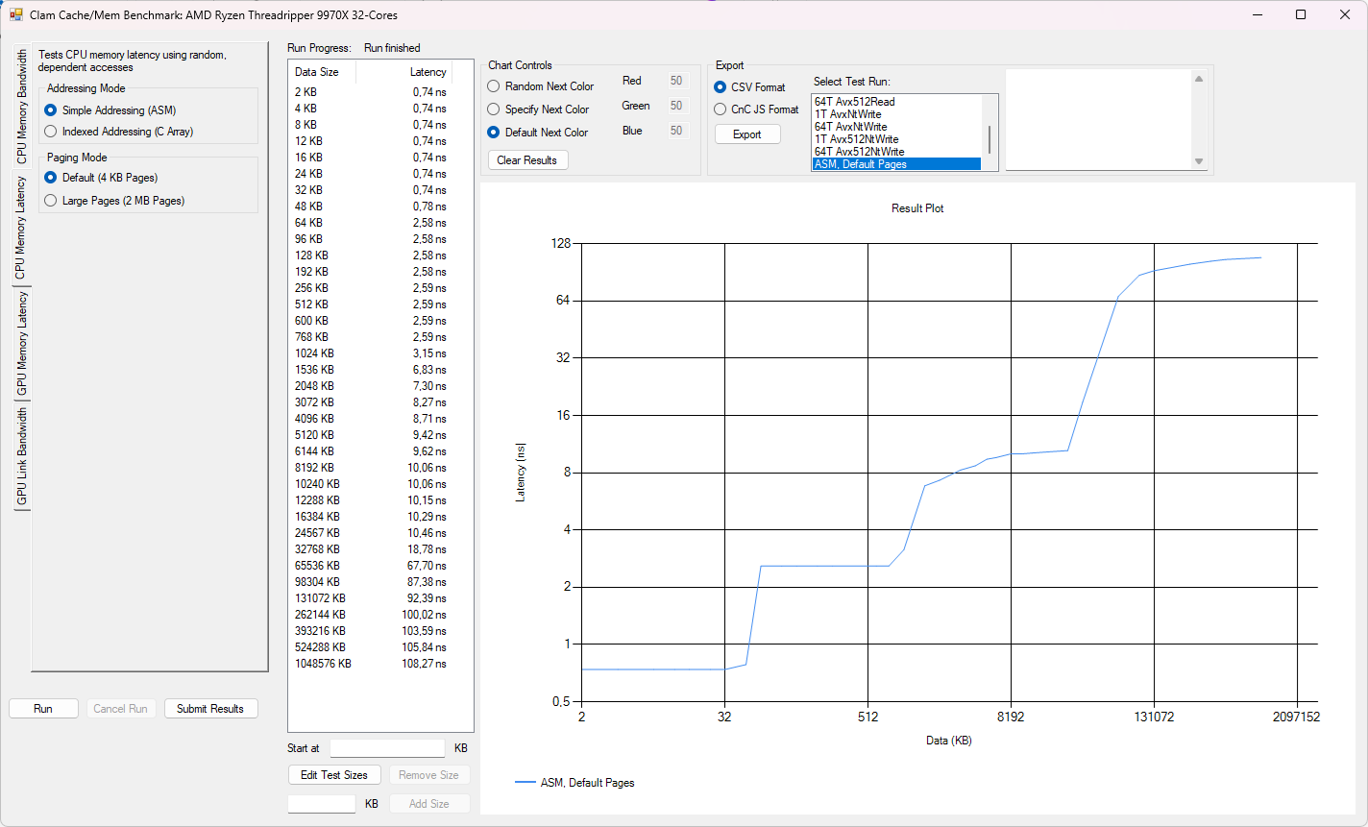Select Default Next Color option
This screenshot has width=1368, height=827.
538,133
